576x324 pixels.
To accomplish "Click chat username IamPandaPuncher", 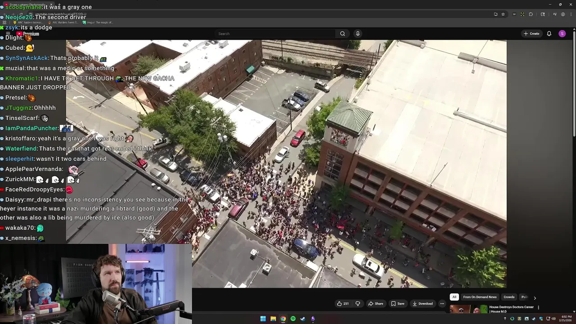I will 32,128.
